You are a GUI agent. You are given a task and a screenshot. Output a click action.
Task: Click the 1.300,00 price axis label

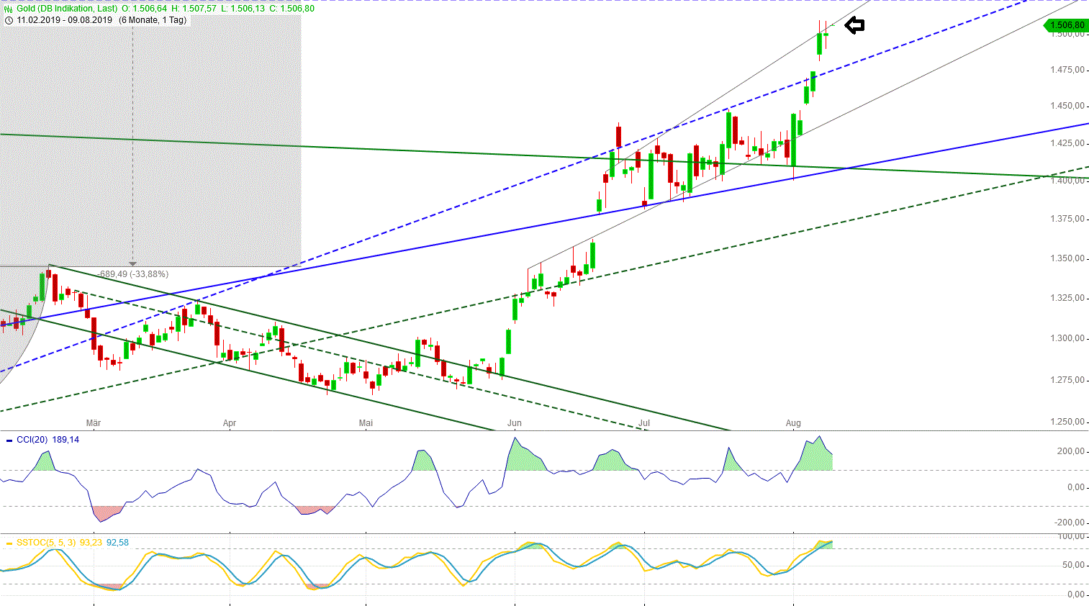1067,338
